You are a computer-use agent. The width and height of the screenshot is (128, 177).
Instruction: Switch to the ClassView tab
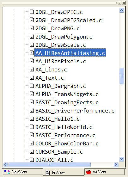22,172
